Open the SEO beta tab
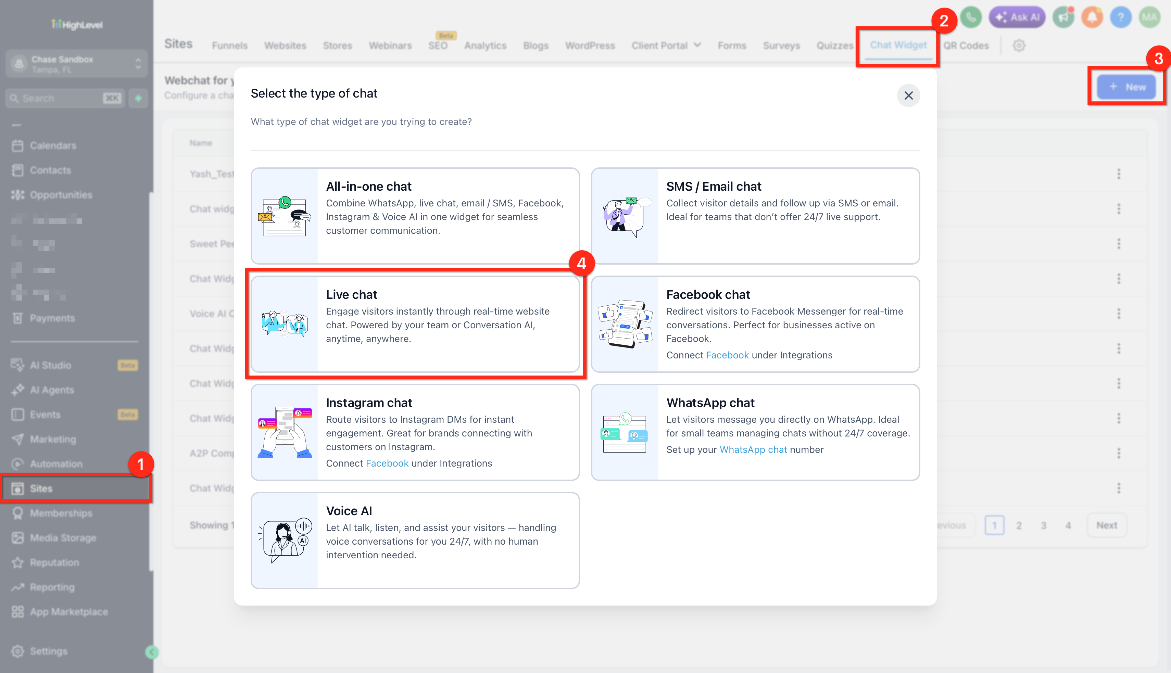1171x673 pixels. coord(438,46)
